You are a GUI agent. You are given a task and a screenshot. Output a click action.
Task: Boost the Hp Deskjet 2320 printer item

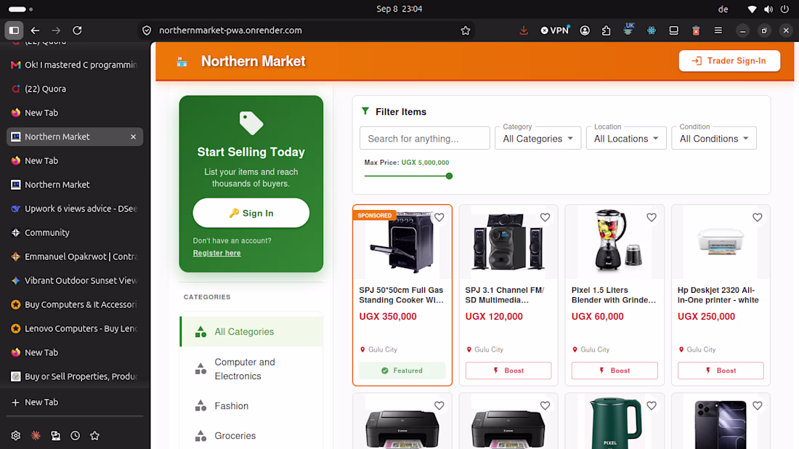coord(721,371)
